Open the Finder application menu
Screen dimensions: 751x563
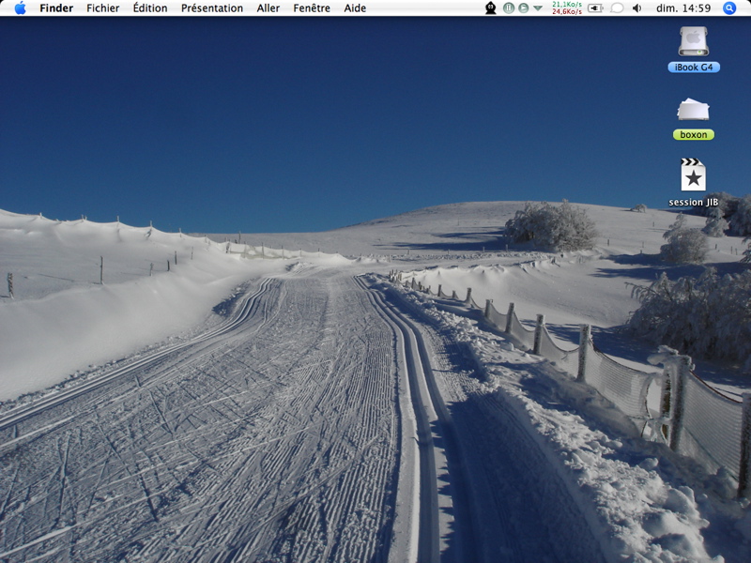[56, 8]
